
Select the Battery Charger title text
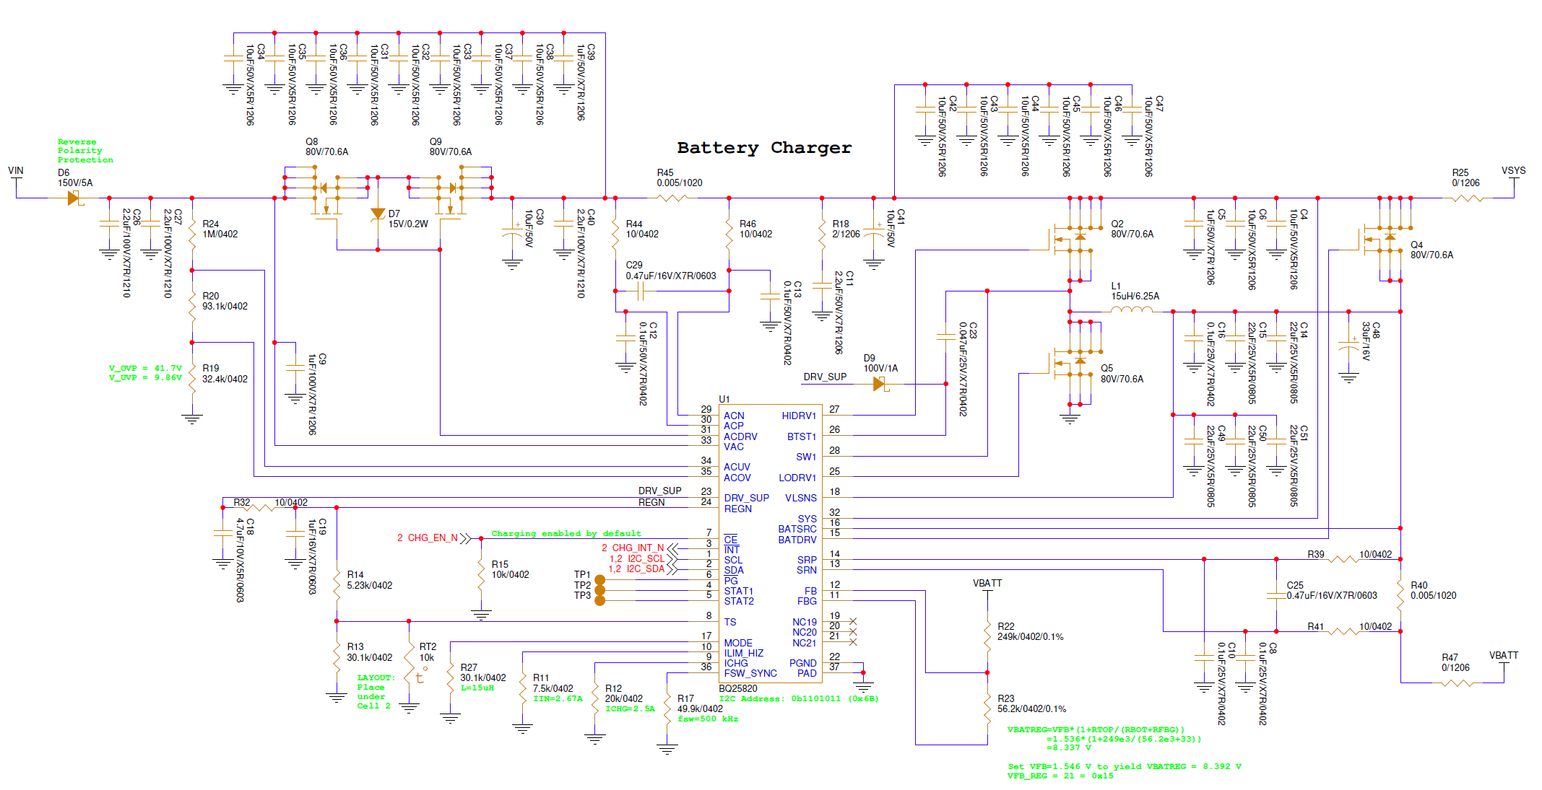coord(764,148)
